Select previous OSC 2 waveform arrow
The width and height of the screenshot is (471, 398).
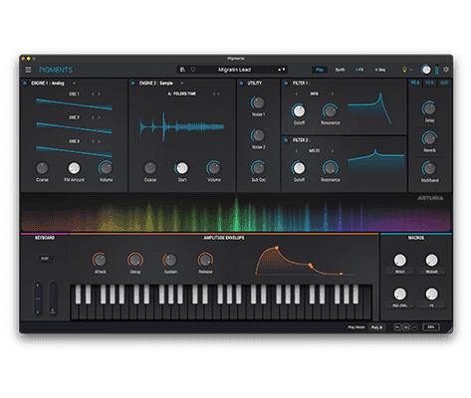93,117
